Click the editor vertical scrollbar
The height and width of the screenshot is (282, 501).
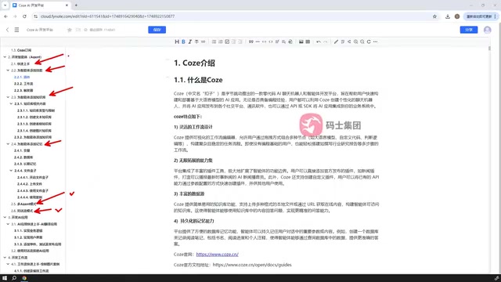488,49
